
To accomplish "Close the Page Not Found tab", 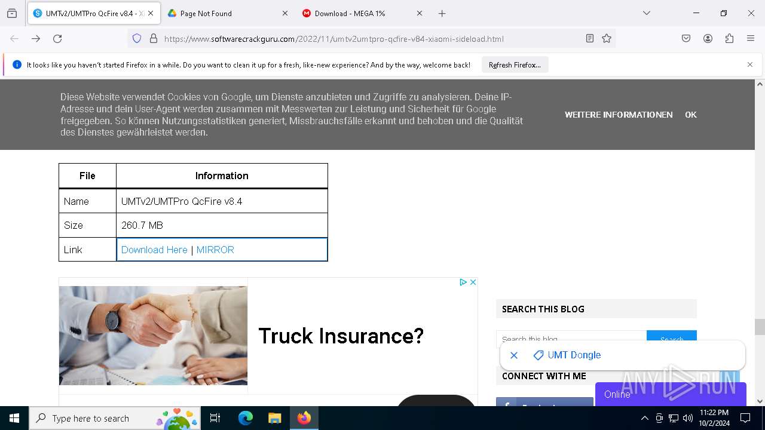I will pyautogui.click(x=284, y=13).
